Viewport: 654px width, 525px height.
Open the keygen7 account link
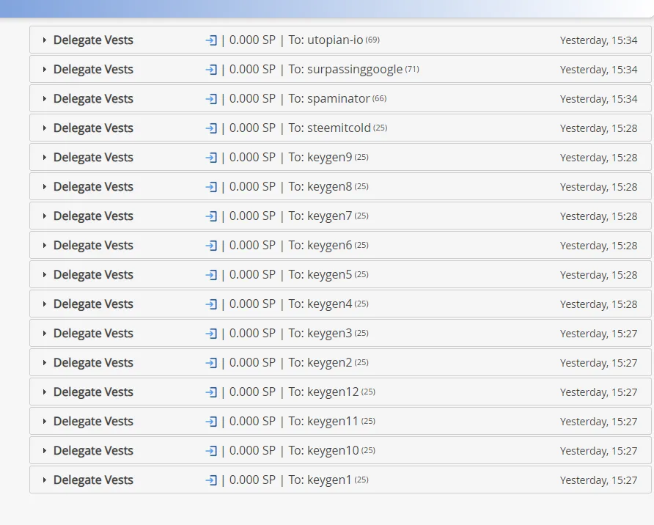tap(329, 216)
